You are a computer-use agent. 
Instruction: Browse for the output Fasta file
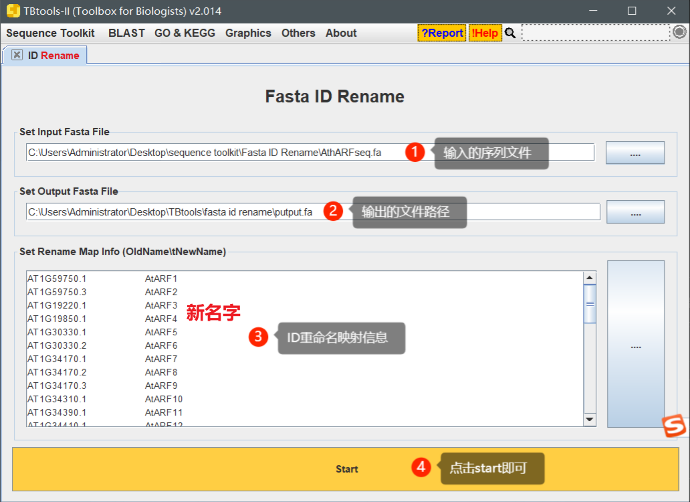[x=635, y=212]
